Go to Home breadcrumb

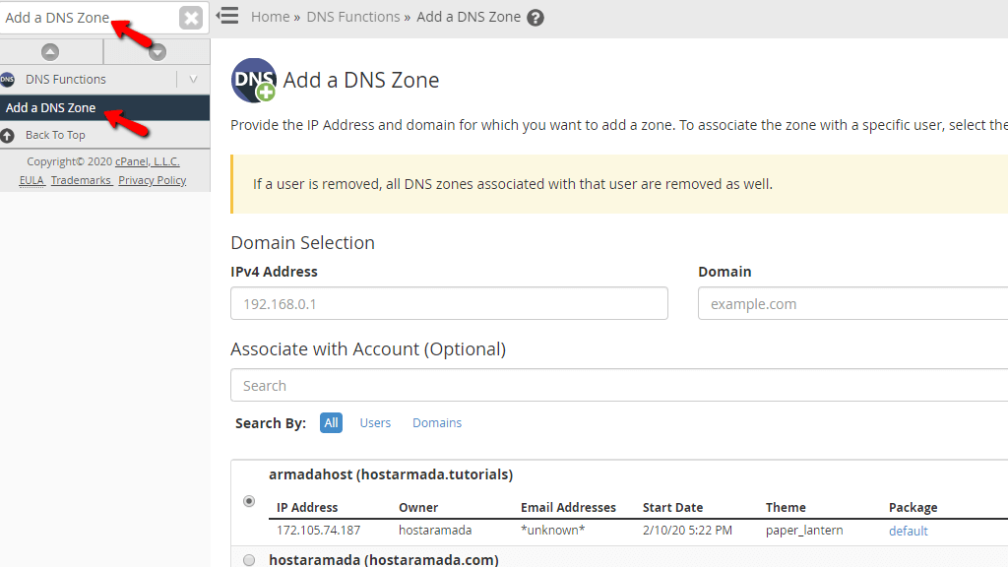click(x=270, y=18)
